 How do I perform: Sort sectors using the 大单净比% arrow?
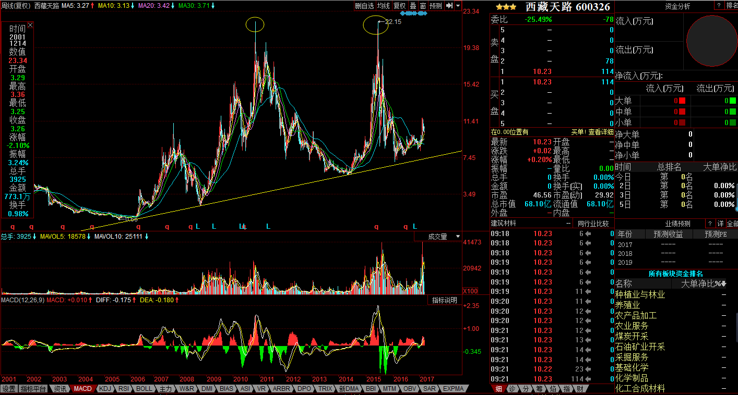pos(724,284)
